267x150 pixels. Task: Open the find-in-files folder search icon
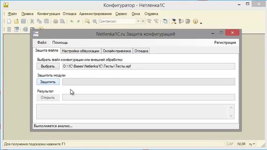pyautogui.click(x=87, y=21)
